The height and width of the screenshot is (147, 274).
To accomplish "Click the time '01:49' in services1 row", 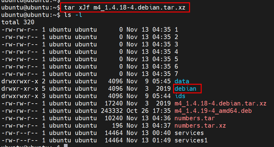I will pyautogui.click(x=162, y=140).
